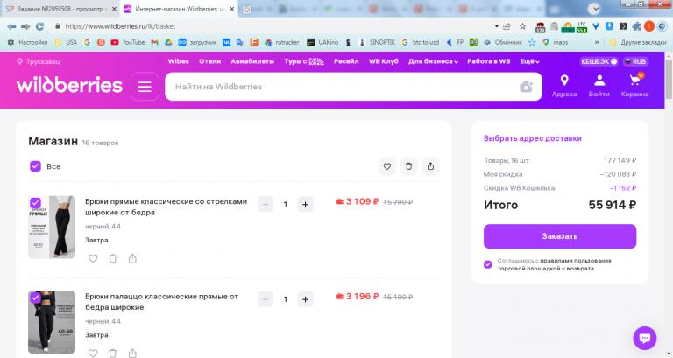
Task: Go back in the browser
Action: pos(11,26)
